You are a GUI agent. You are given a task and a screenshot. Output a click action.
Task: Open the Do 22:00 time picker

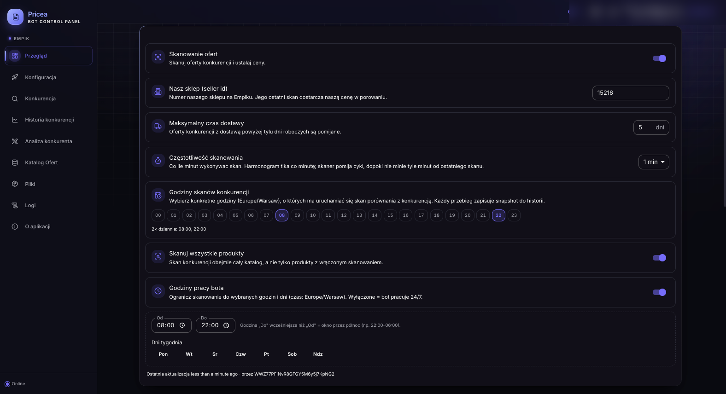[x=216, y=325]
